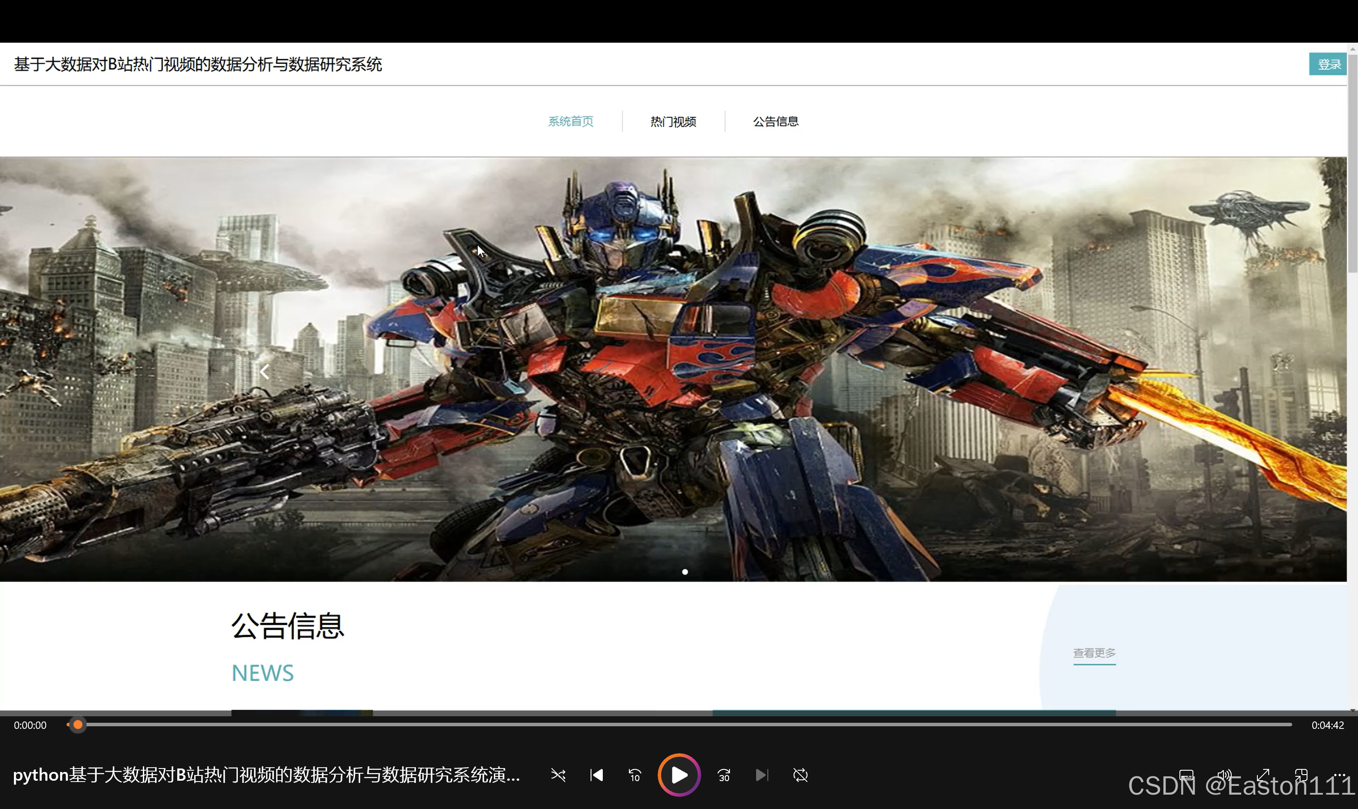Enter full screen mode
Screen dimensions: 1358x809
pyautogui.click(x=1263, y=775)
